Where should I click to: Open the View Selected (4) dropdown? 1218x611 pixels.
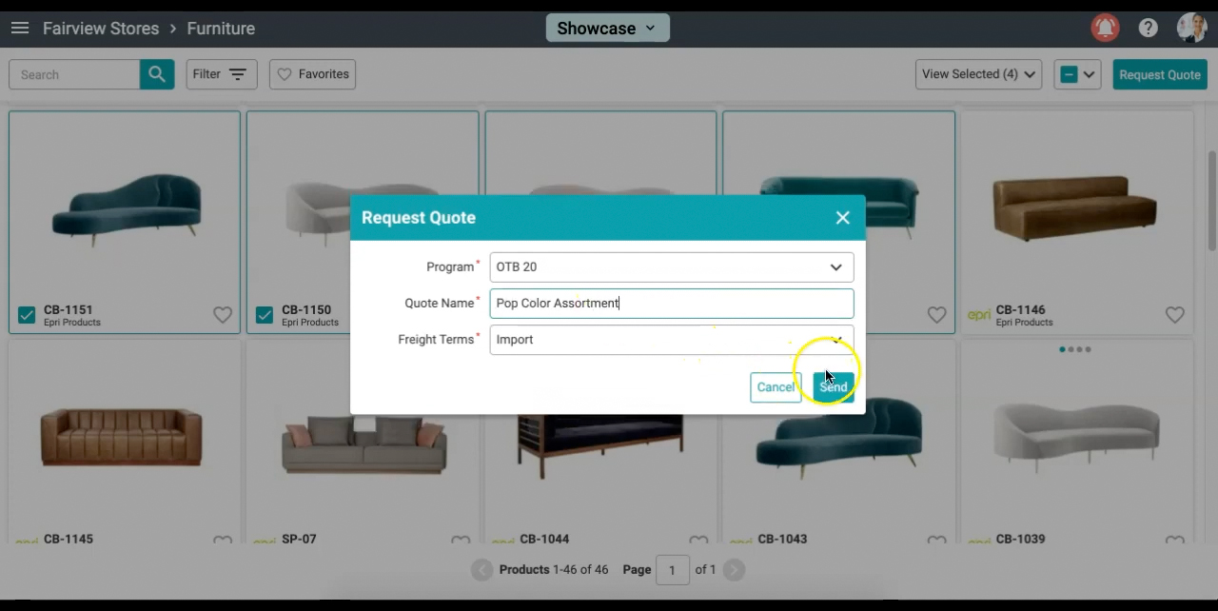point(978,74)
